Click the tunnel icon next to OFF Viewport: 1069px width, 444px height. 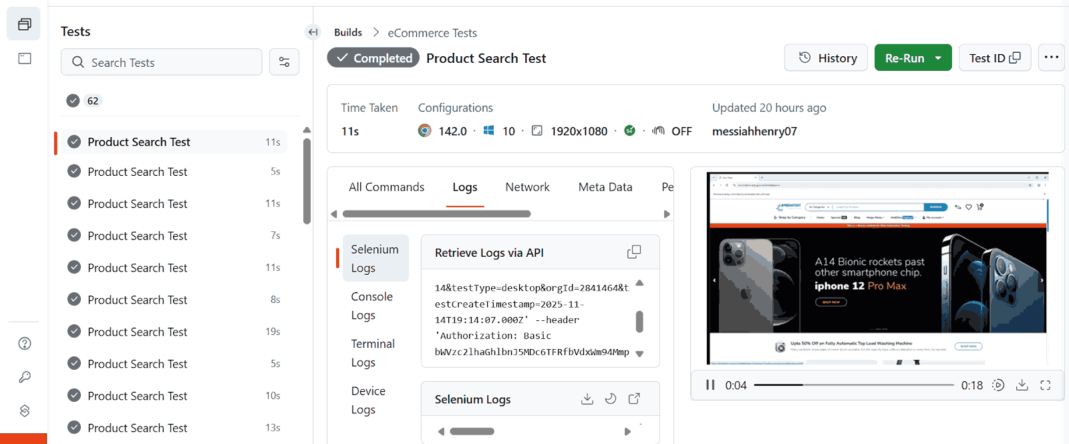click(658, 130)
